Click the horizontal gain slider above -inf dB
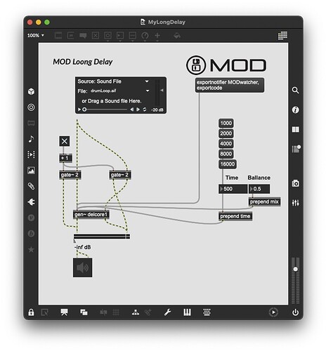Screen dimensions: 326x351 (102, 237)
